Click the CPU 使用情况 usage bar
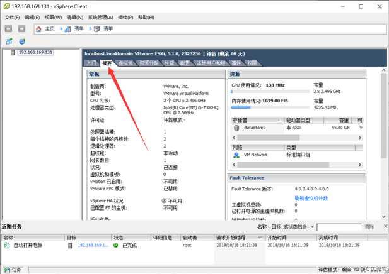 [x=270, y=92]
